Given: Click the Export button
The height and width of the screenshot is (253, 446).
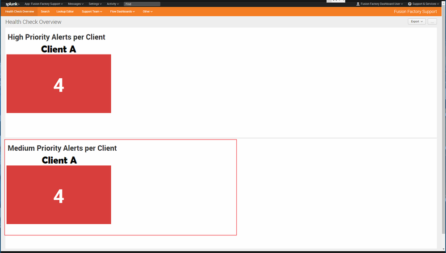Looking at the screenshot, I should click(x=417, y=21).
